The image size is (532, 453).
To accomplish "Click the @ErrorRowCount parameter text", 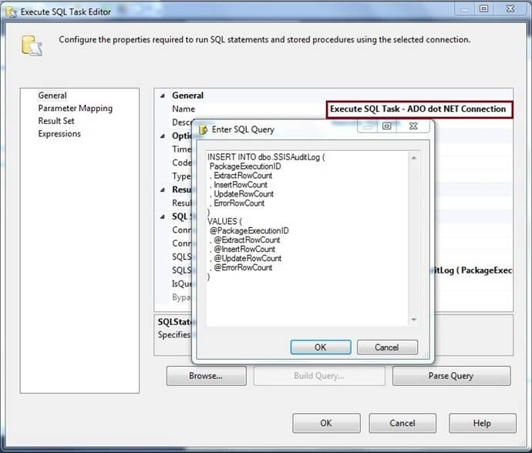I will coord(244,267).
